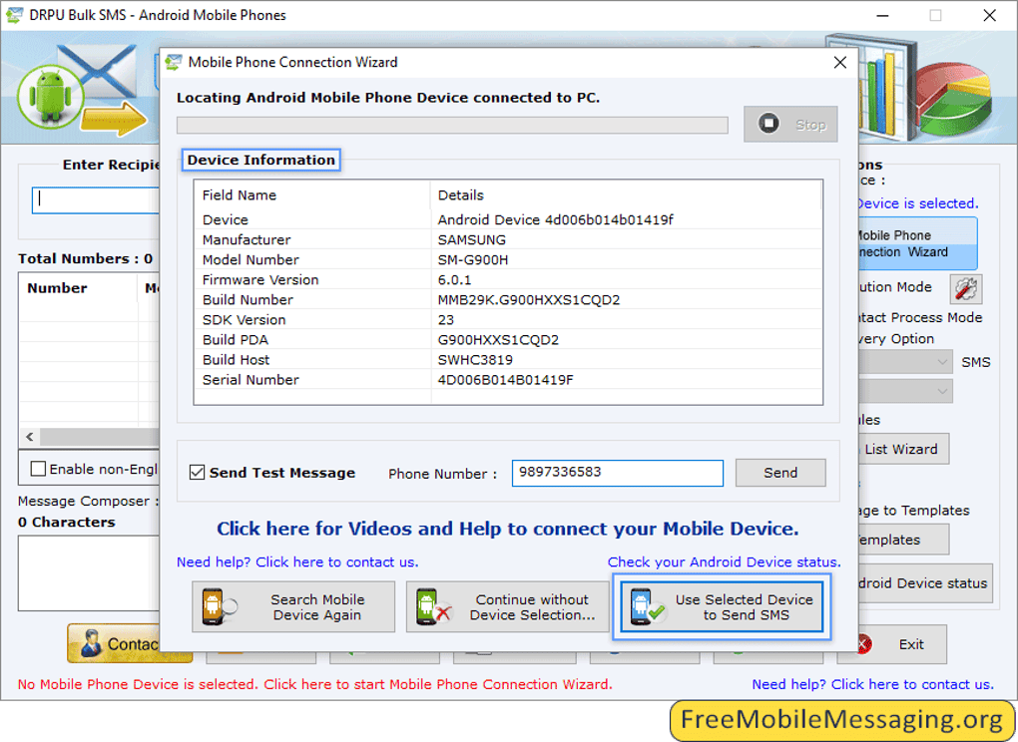This screenshot has height=742, width=1018.
Task: Click Search Mobile Device Again button
Action: 293,606
